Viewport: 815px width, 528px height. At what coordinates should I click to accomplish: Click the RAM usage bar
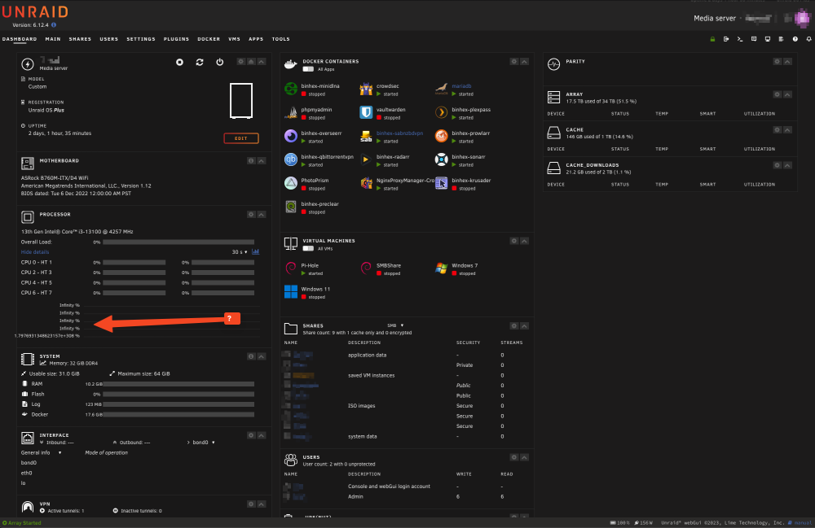coord(178,384)
